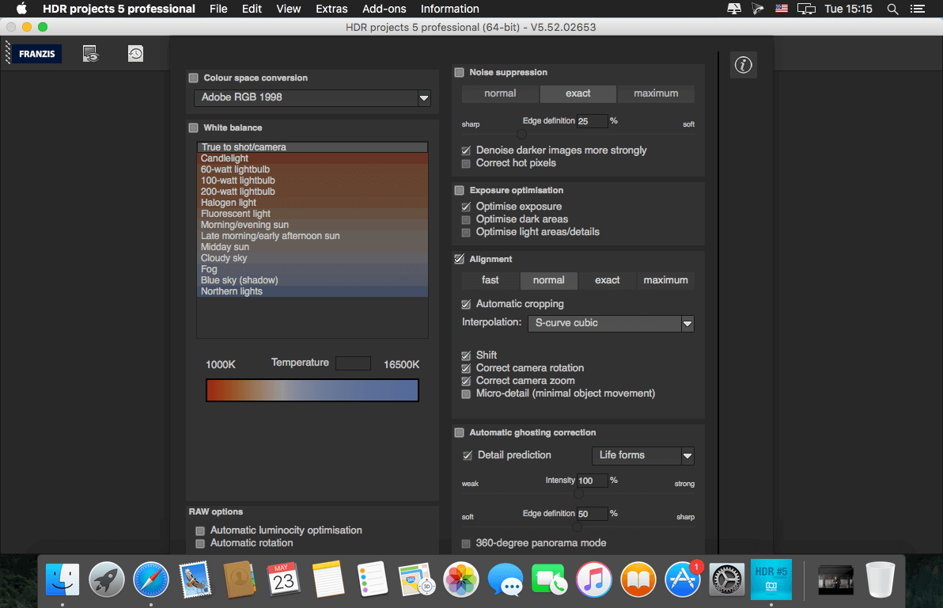
Task: Open the View menu
Action: pyautogui.click(x=288, y=9)
